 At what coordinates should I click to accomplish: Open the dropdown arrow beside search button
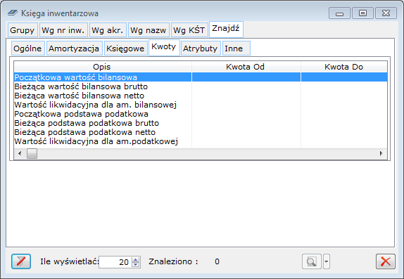327,261
